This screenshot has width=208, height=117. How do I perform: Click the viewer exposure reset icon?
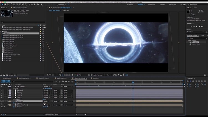click(x=123, y=75)
